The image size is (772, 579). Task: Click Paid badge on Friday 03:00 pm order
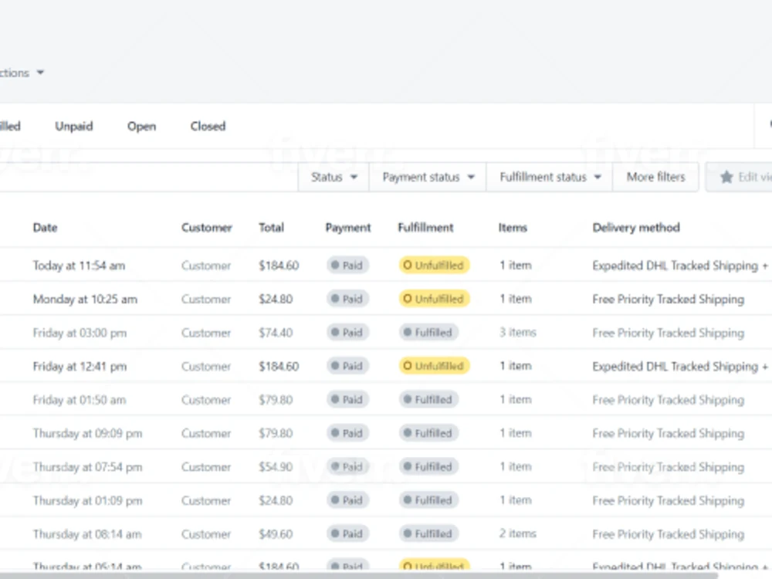click(347, 332)
